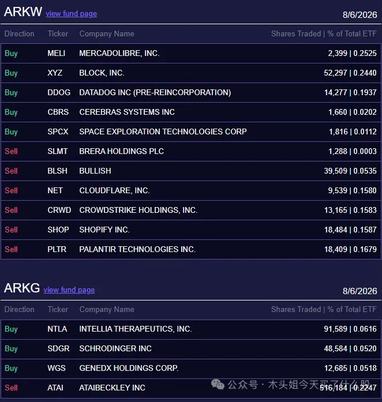Click the 9,539 | 0.1580 value
This screenshot has height=402, width=382.
pos(352,190)
